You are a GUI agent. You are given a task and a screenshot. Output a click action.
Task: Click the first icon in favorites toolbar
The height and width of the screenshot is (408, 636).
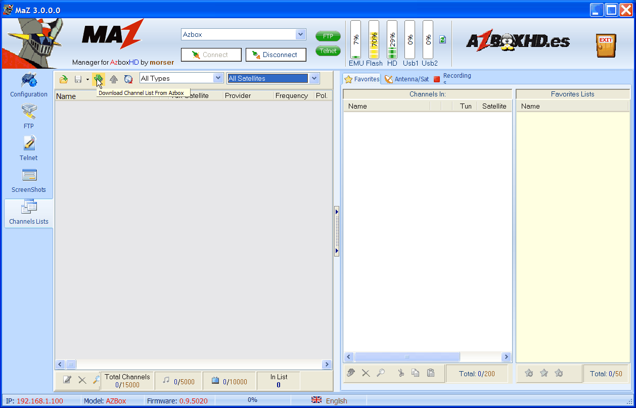coord(351,373)
